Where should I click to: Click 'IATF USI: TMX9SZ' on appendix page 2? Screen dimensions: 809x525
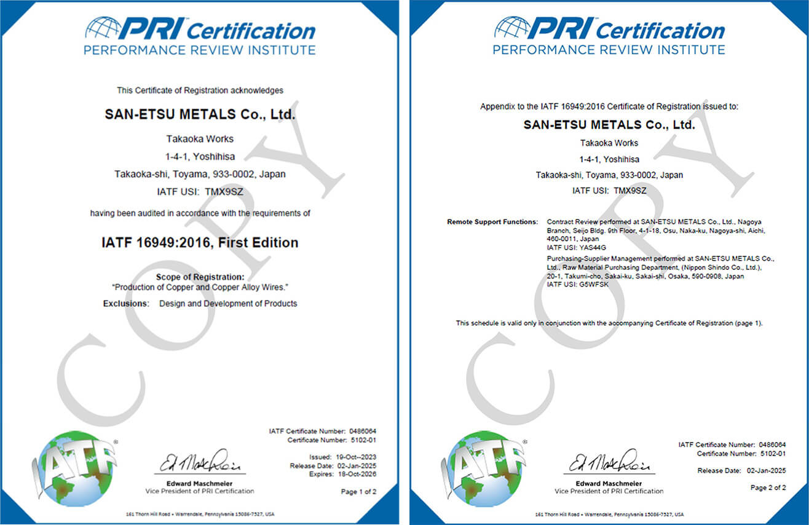click(x=609, y=191)
